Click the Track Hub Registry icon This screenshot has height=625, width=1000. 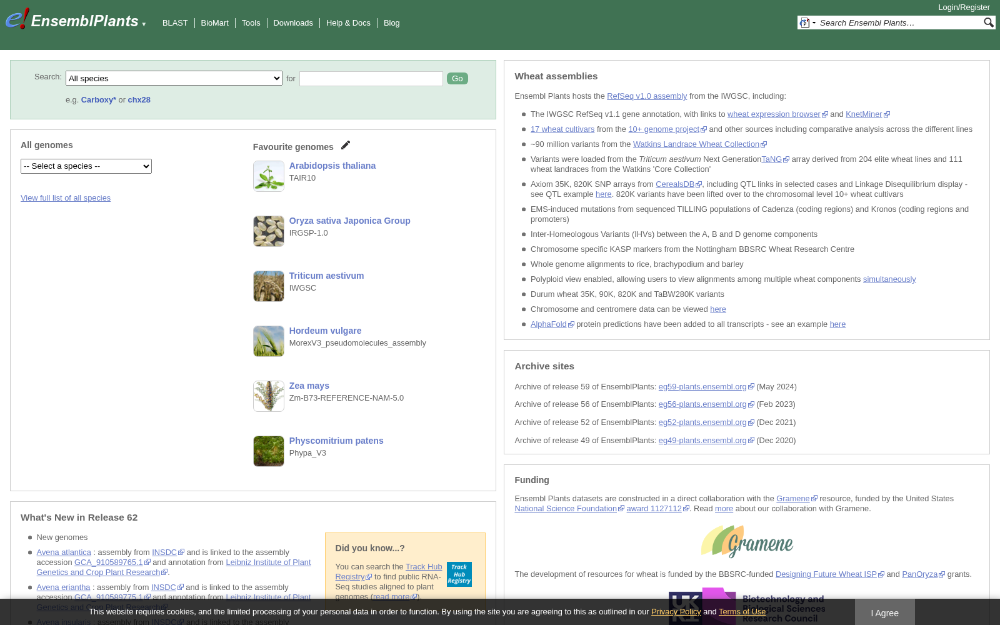pos(459,574)
